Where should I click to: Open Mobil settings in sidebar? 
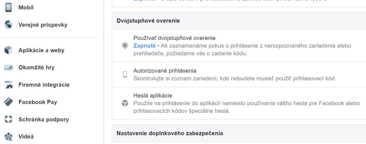point(26,8)
